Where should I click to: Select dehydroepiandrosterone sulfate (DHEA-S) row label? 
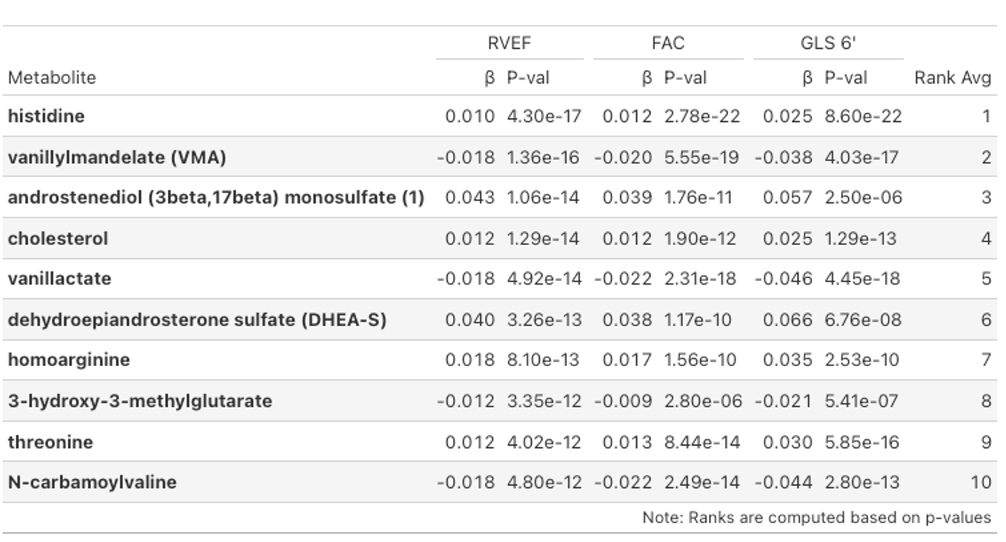(x=197, y=320)
